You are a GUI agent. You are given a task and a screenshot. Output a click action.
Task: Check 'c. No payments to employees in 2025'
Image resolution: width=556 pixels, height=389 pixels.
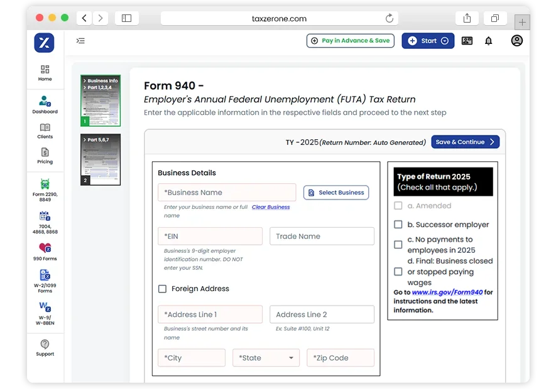pos(398,243)
